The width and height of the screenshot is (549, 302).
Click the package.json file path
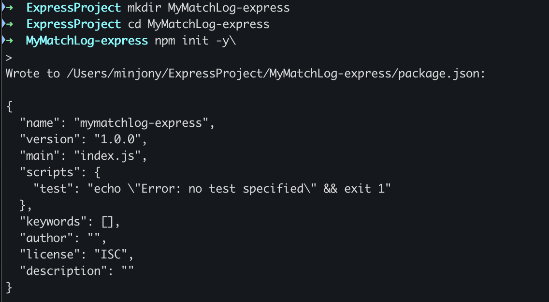(x=276, y=74)
